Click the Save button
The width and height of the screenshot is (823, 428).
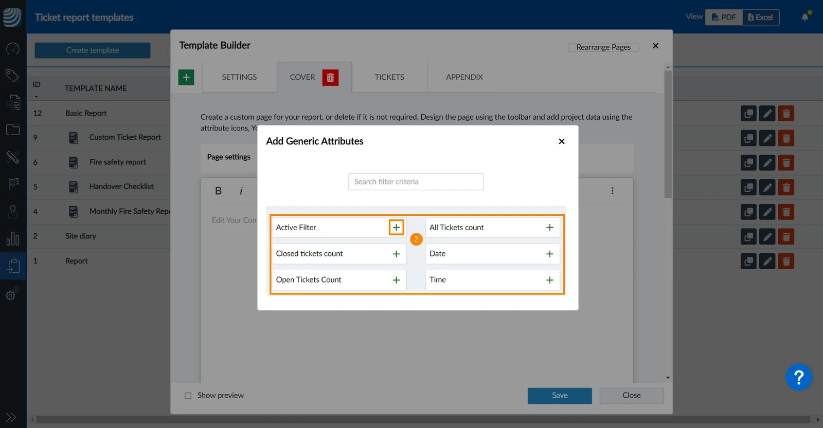(560, 396)
